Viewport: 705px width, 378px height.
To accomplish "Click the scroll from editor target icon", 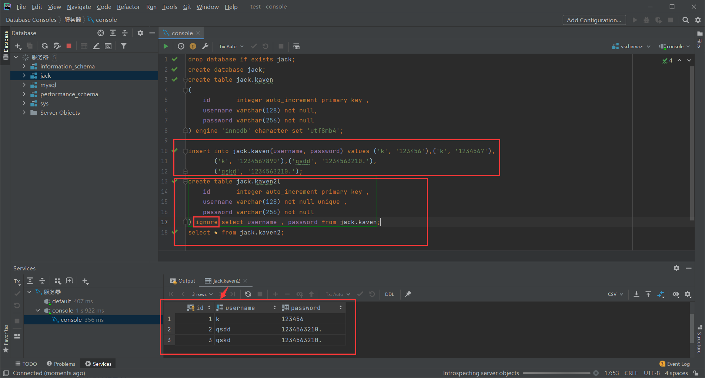I will click(101, 33).
